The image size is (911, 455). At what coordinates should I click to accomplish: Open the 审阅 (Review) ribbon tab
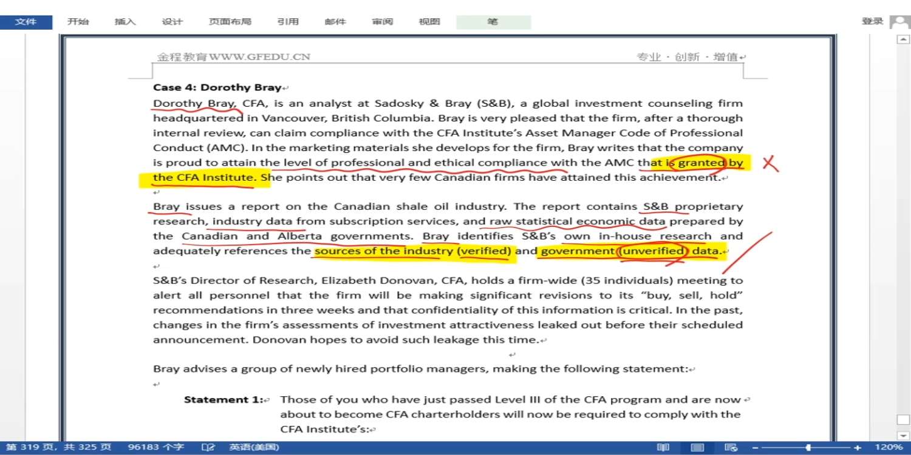(383, 22)
